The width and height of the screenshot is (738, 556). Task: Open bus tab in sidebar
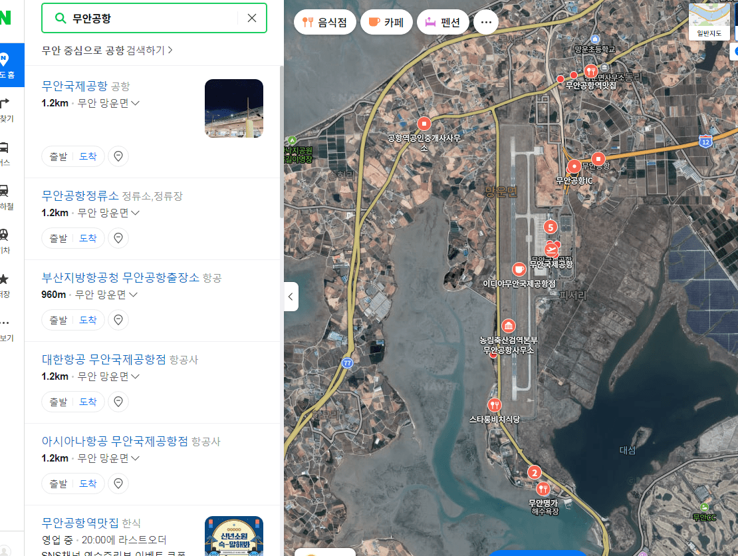(x=5, y=154)
